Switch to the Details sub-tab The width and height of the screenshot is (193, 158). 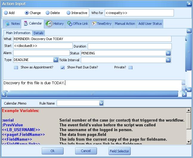38,33
